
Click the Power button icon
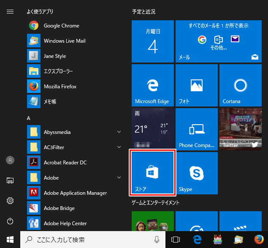(10, 221)
